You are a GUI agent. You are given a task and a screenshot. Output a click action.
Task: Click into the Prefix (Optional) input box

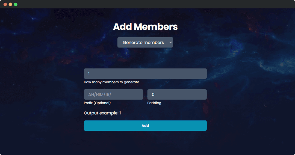tap(113, 94)
